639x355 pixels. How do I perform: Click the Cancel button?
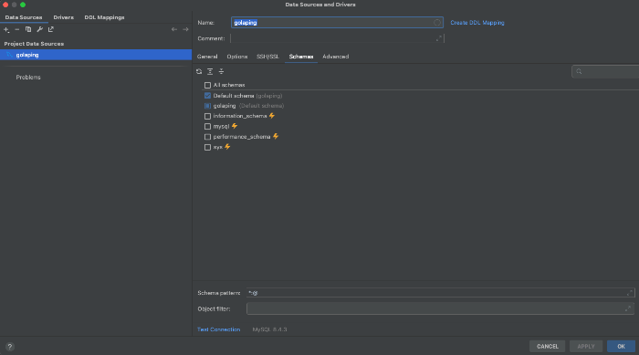pyautogui.click(x=548, y=346)
